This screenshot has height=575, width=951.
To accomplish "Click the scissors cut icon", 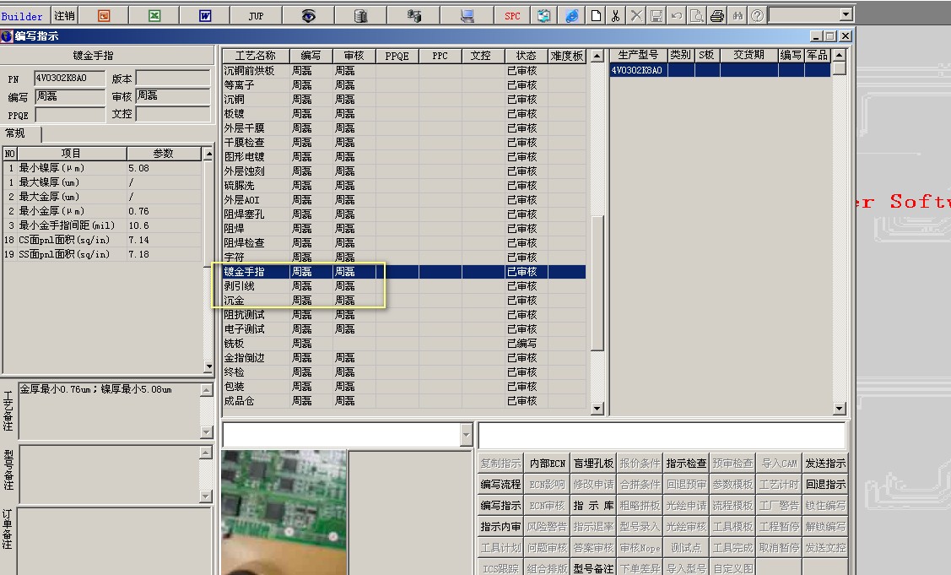I will (x=616, y=16).
